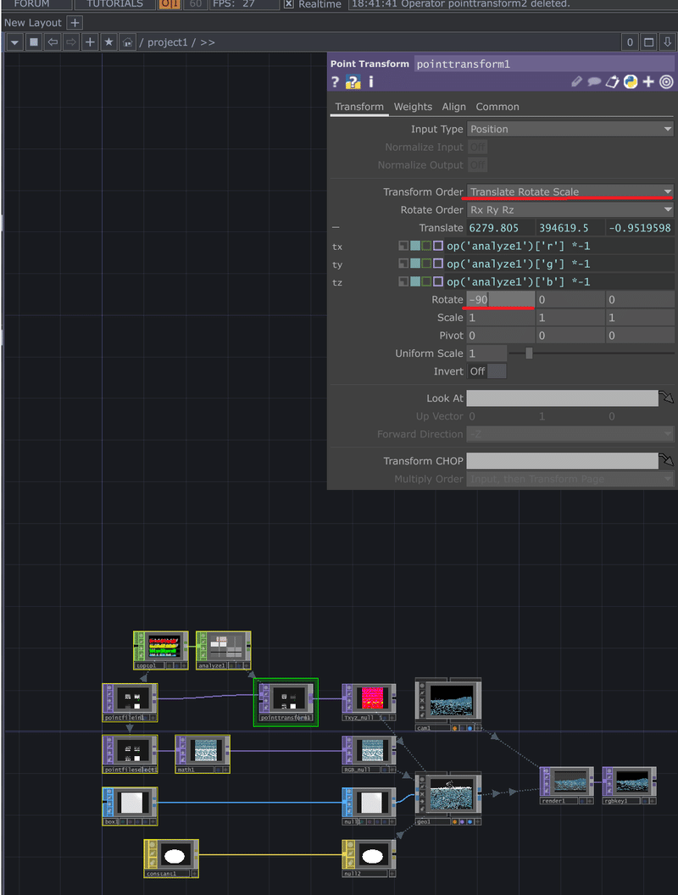The height and width of the screenshot is (895, 678).
Task: Click the Uniform Scale value field
Action: coord(486,353)
